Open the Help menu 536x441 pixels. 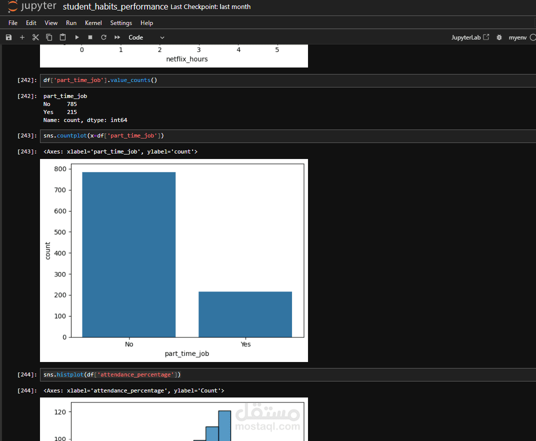pyautogui.click(x=146, y=23)
